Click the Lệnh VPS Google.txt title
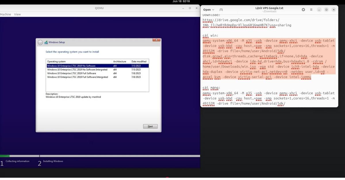The height and width of the screenshot is (180, 345). point(269,8)
